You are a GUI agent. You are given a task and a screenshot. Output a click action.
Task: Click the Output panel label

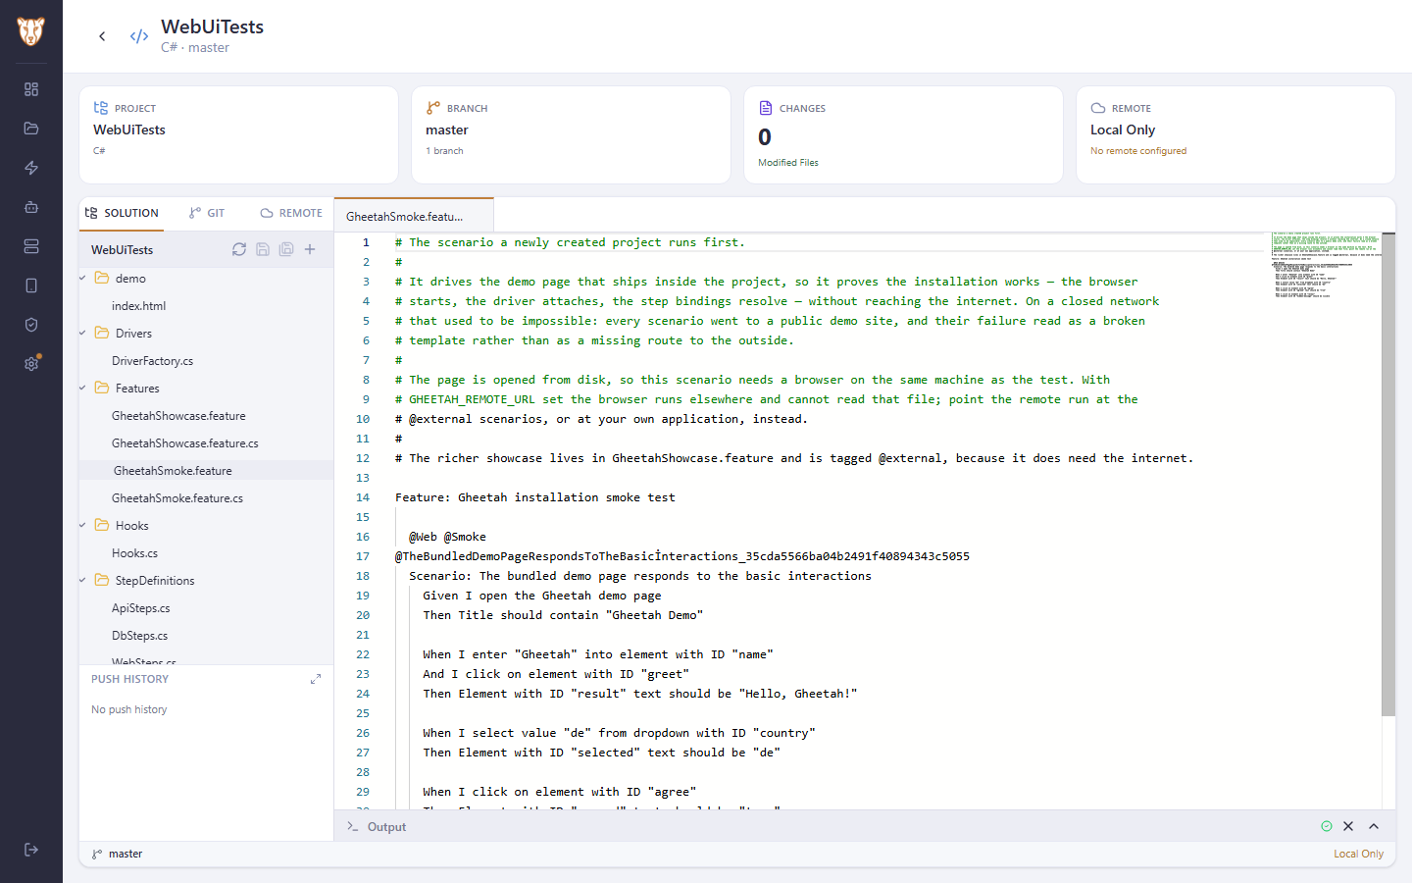coord(386,827)
